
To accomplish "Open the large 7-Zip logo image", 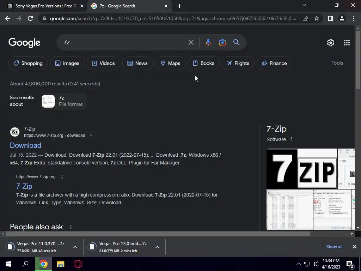I will click(302, 169).
